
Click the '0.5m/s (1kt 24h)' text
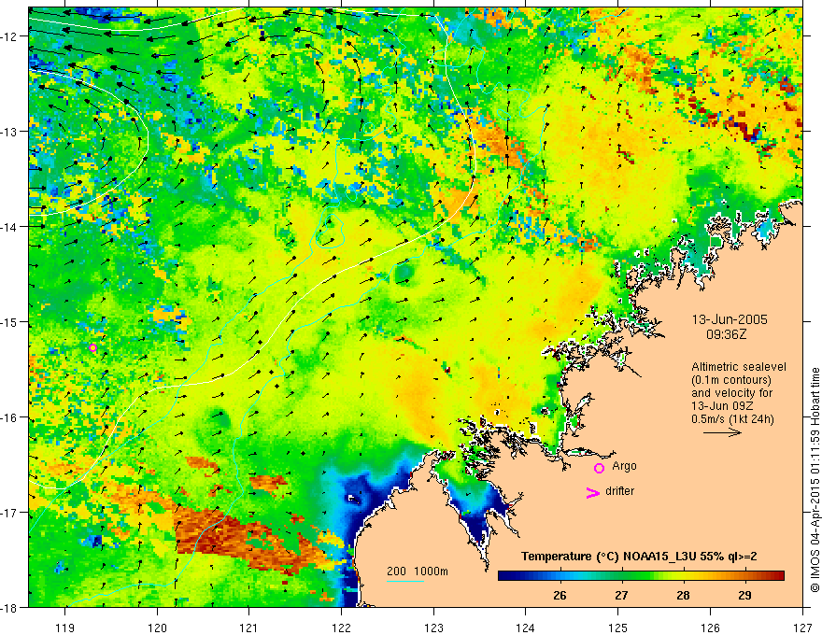(x=732, y=419)
